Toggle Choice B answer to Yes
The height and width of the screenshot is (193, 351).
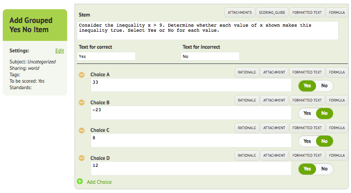pyautogui.click(x=307, y=114)
